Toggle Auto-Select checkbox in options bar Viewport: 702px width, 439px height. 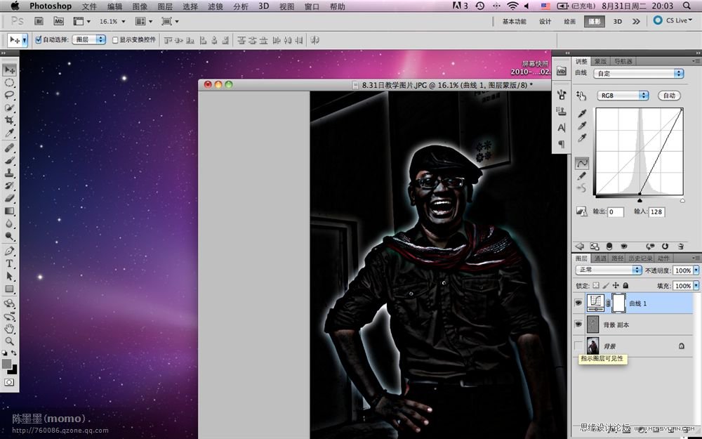tap(39, 40)
